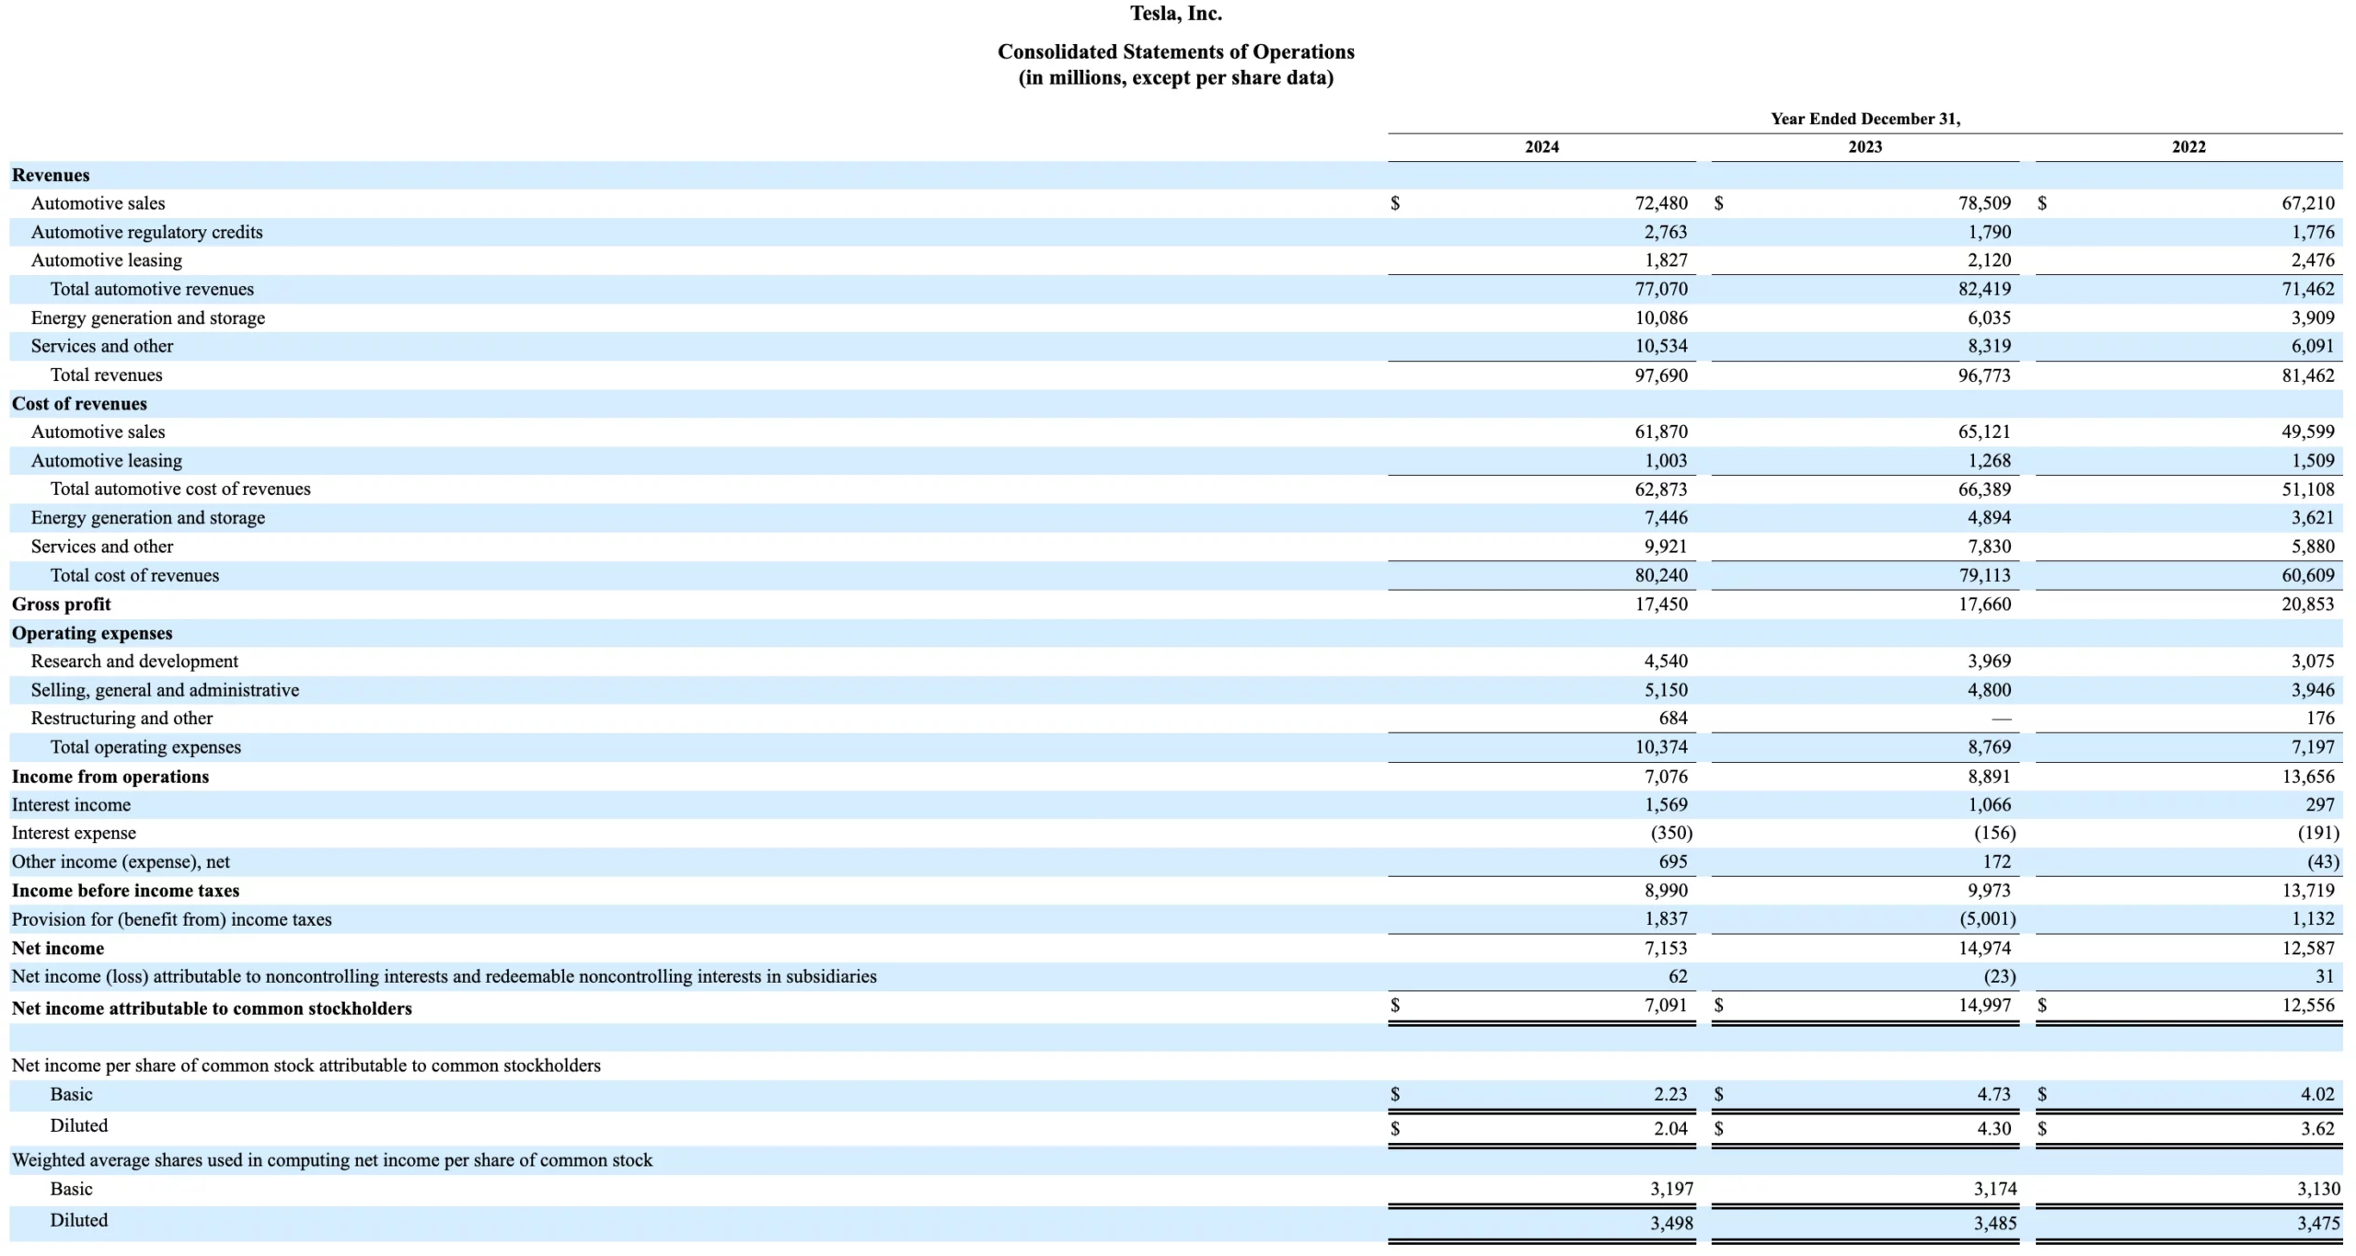Click 'Year Ended December 31,' header

1865,119
